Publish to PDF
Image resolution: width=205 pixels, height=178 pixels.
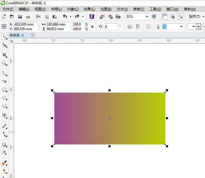(x=118, y=17)
